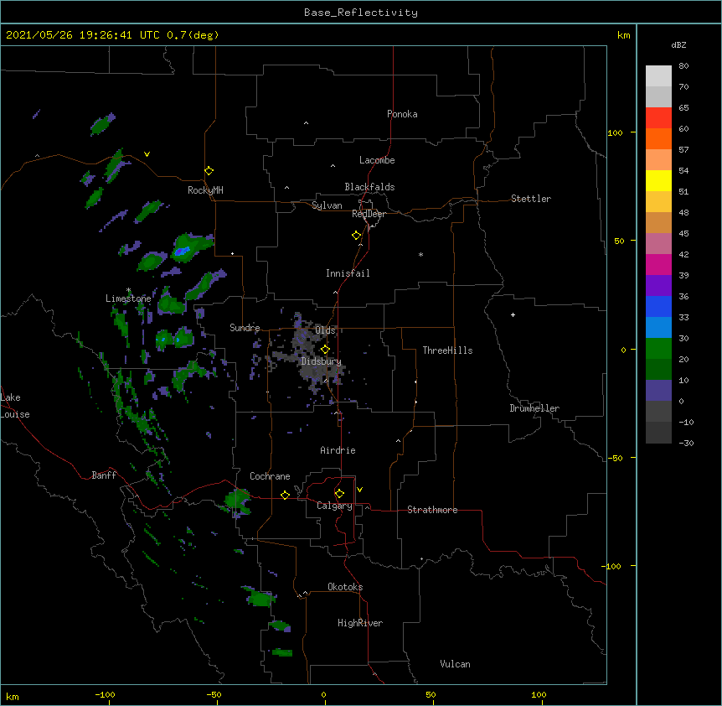Screen dimensions: 722x706
Task: Click the dBZ legend heading
Action: pyautogui.click(x=678, y=44)
